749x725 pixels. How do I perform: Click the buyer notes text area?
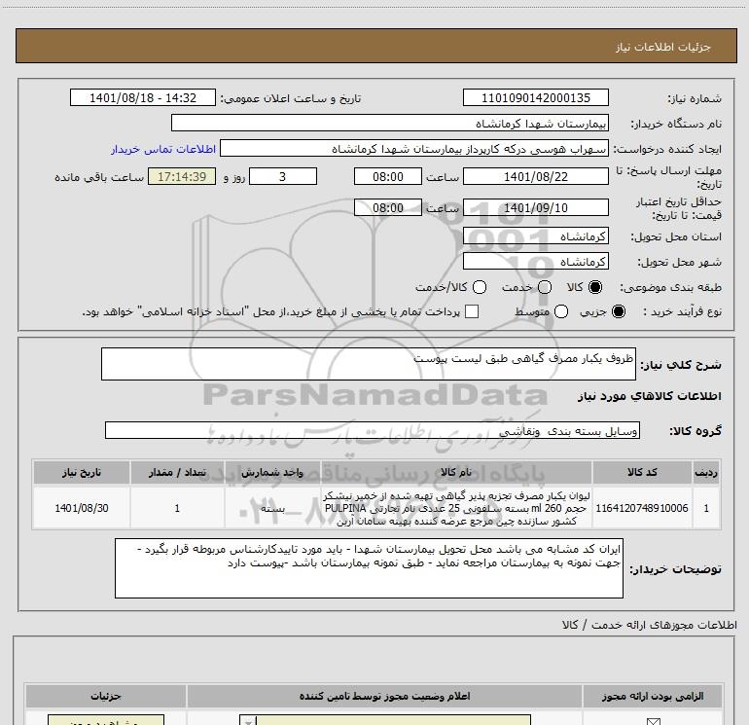click(369, 568)
